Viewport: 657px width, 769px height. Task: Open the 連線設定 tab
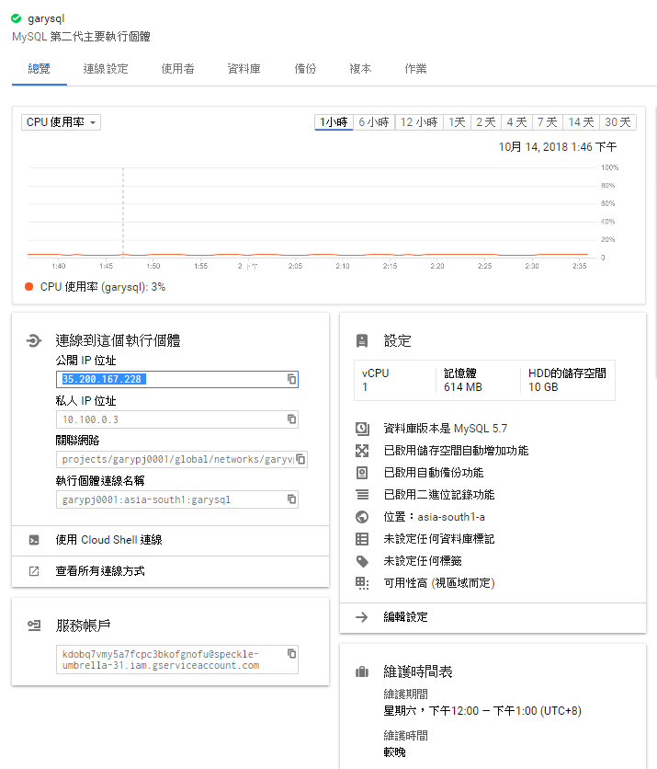[106, 69]
